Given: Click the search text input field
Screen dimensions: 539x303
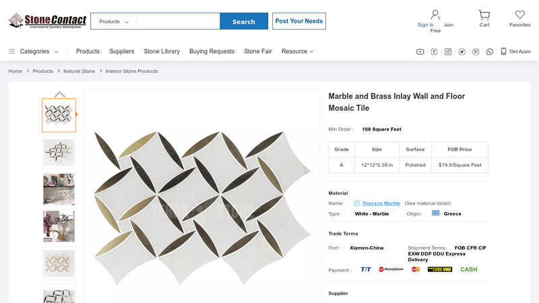Looking at the screenshot, I should click(178, 22).
